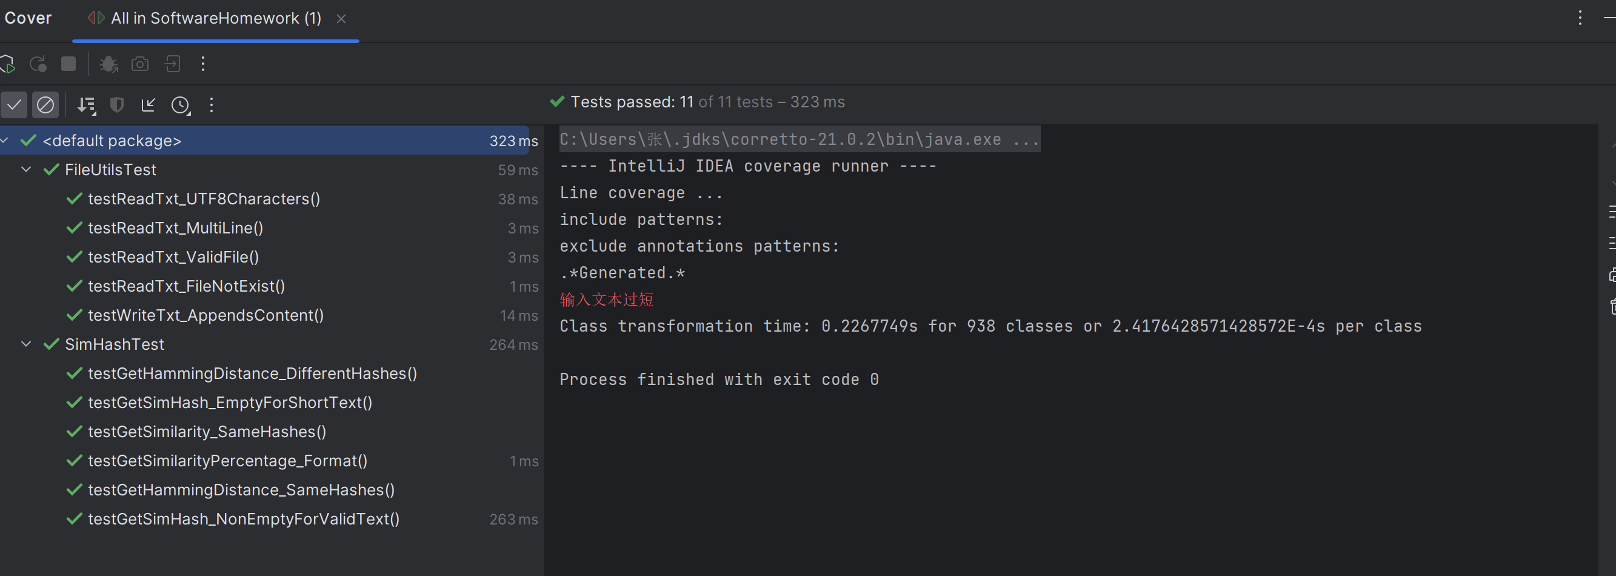Collapse the FileUtilsTest node
This screenshot has width=1616, height=576.
click(26, 169)
